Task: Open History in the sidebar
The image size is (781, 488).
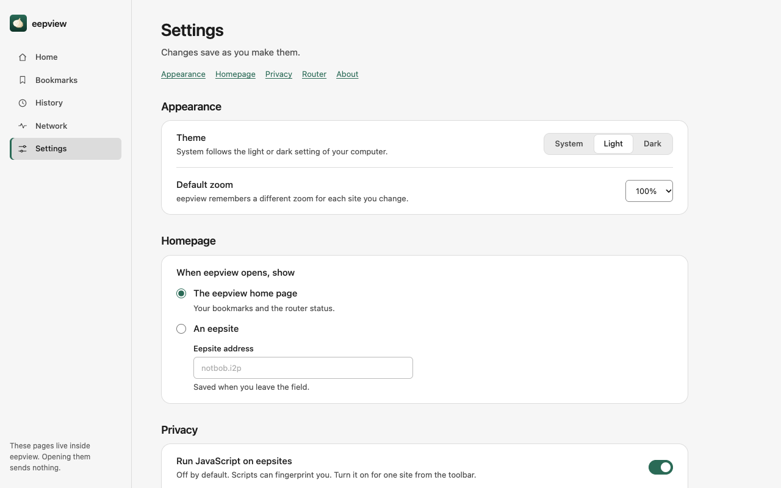Action: click(x=66, y=103)
